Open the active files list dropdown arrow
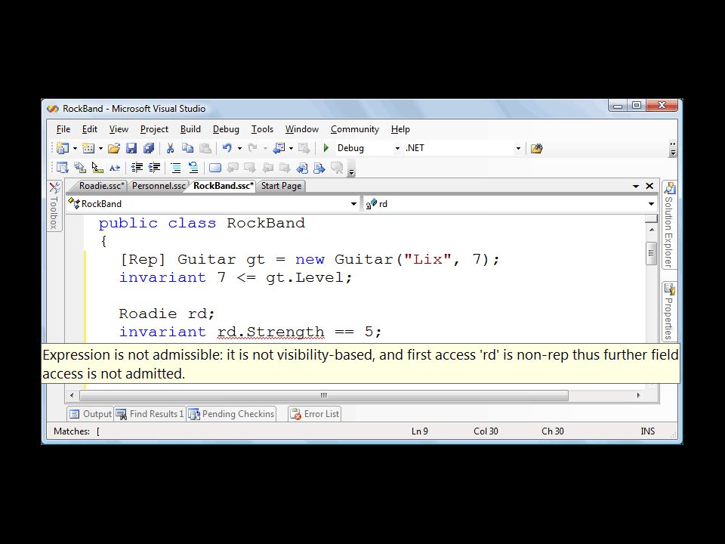The image size is (725, 544). [x=636, y=186]
